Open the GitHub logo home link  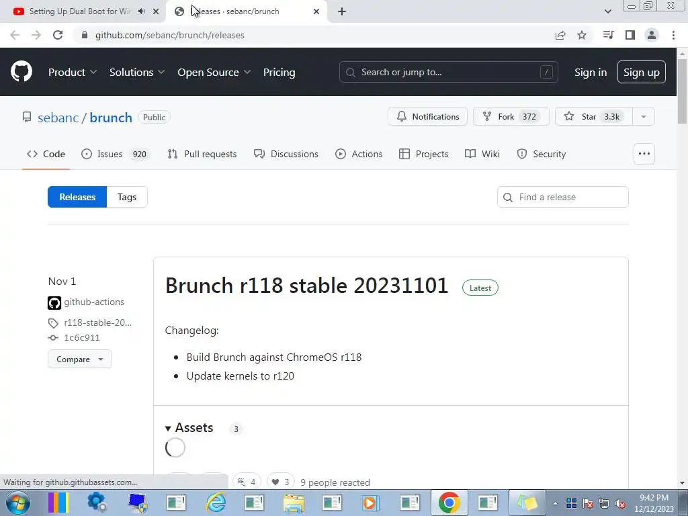coord(21,72)
